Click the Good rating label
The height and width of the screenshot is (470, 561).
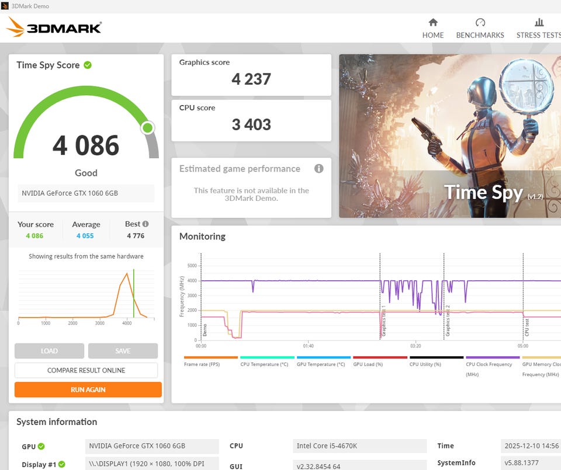(x=86, y=173)
